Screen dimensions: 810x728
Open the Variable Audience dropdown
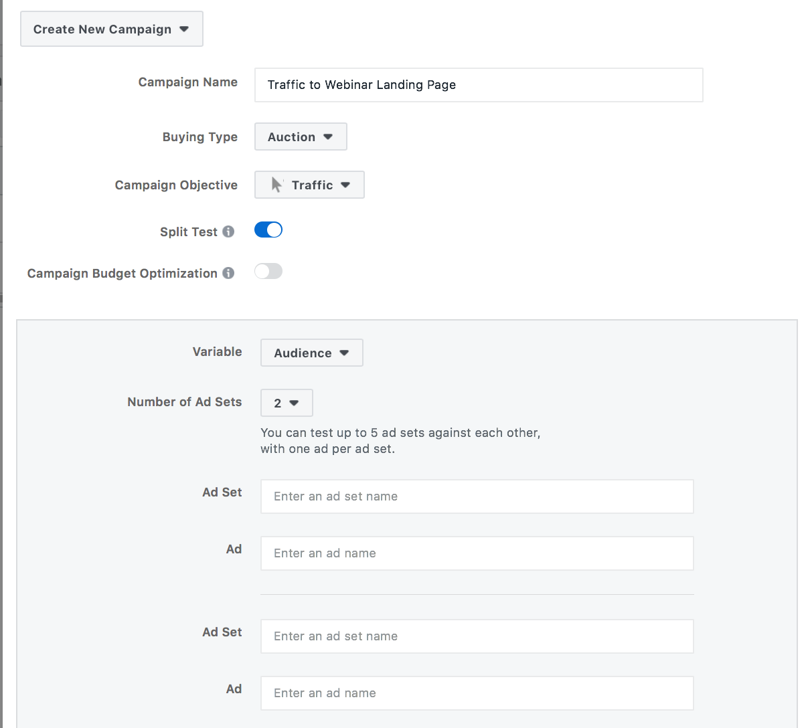(x=312, y=353)
